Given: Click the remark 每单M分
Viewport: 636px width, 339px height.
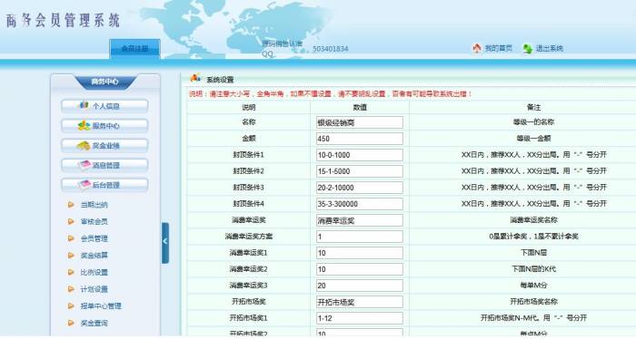Looking at the screenshot, I should (534, 286).
